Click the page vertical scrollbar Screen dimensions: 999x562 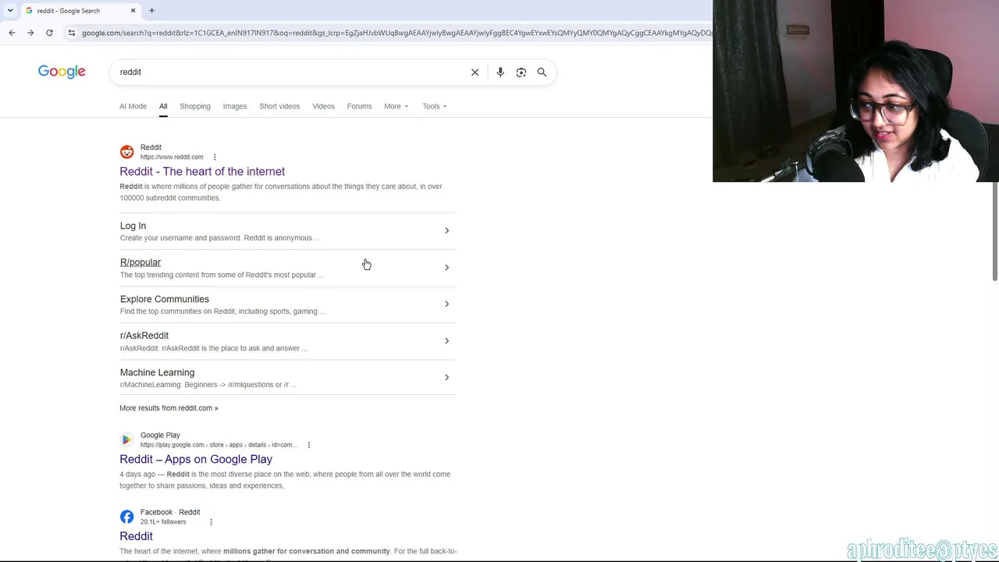coord(995,232)
